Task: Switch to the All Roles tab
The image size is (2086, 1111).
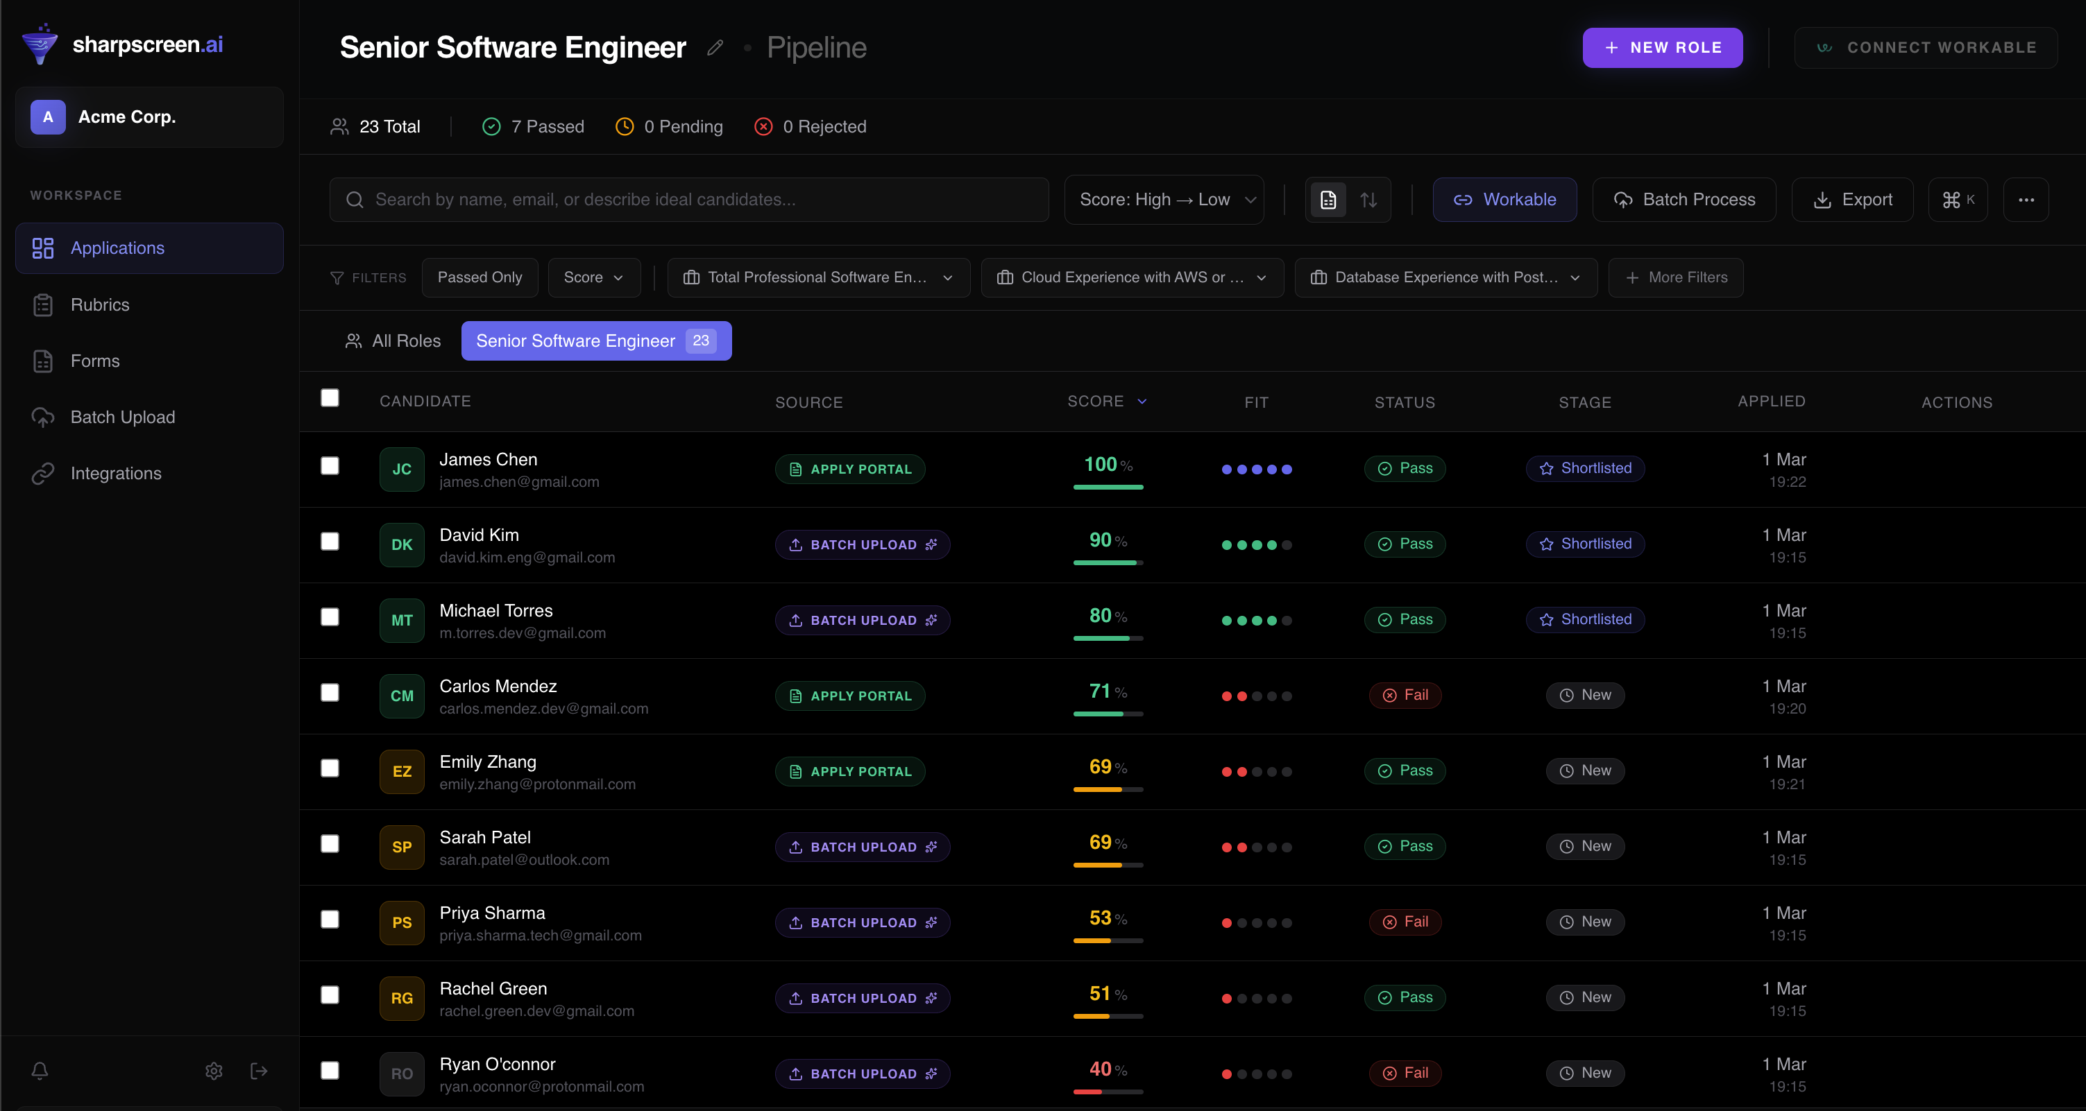Action: 393,341
